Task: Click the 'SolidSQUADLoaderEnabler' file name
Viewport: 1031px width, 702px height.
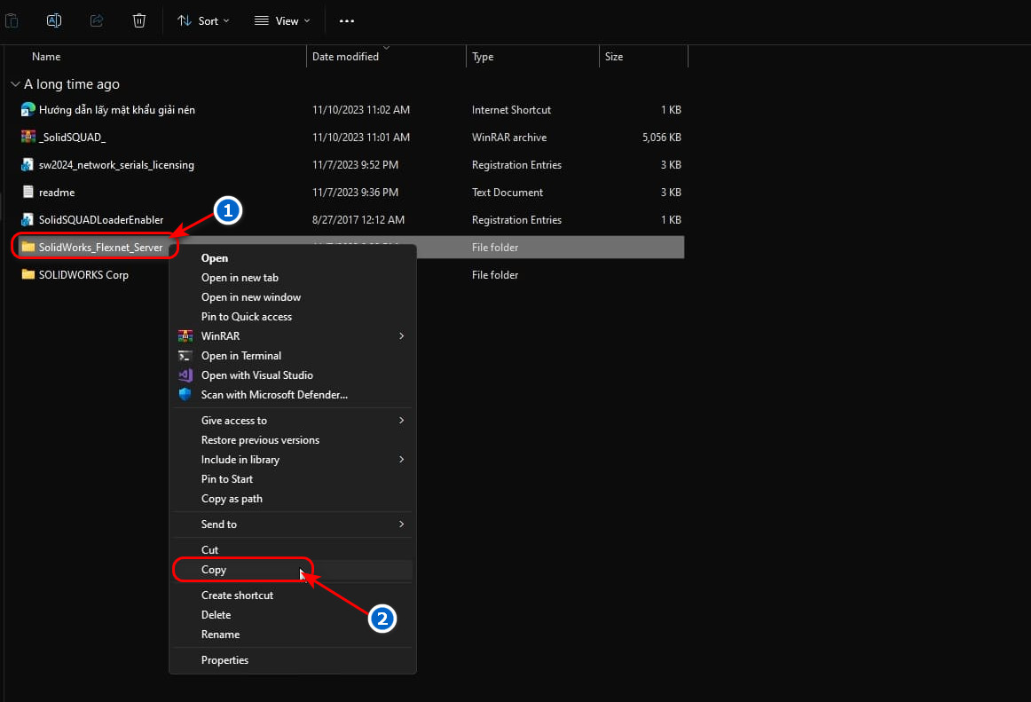Action: coord(101,220)
